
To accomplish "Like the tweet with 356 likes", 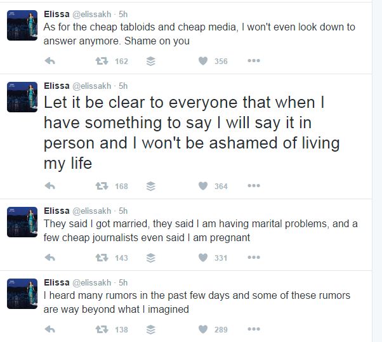I will (203, 61).
